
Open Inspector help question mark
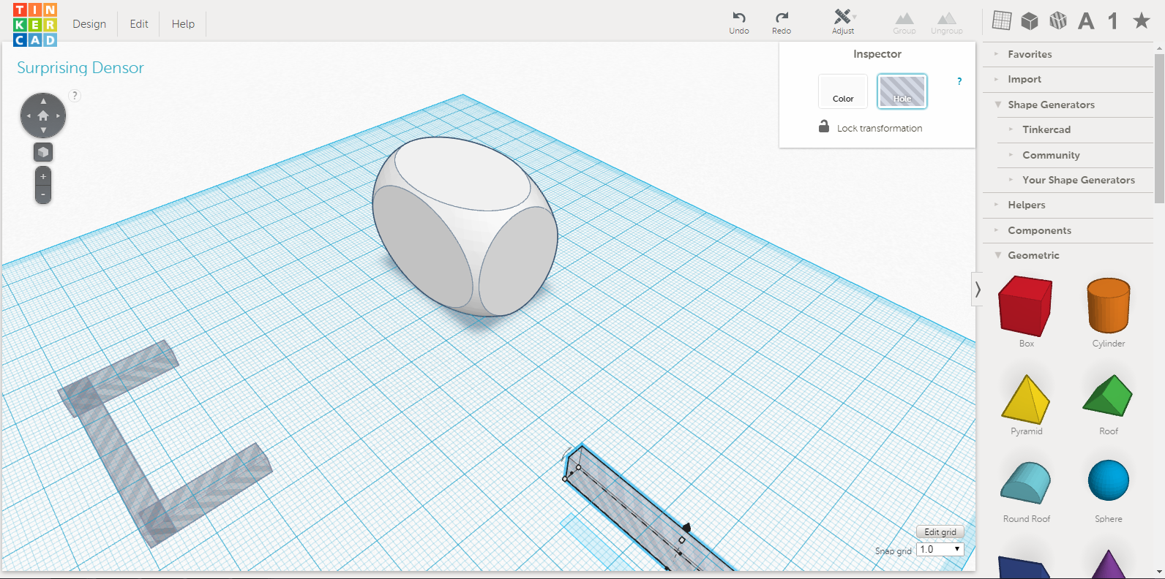pos(959,81)
